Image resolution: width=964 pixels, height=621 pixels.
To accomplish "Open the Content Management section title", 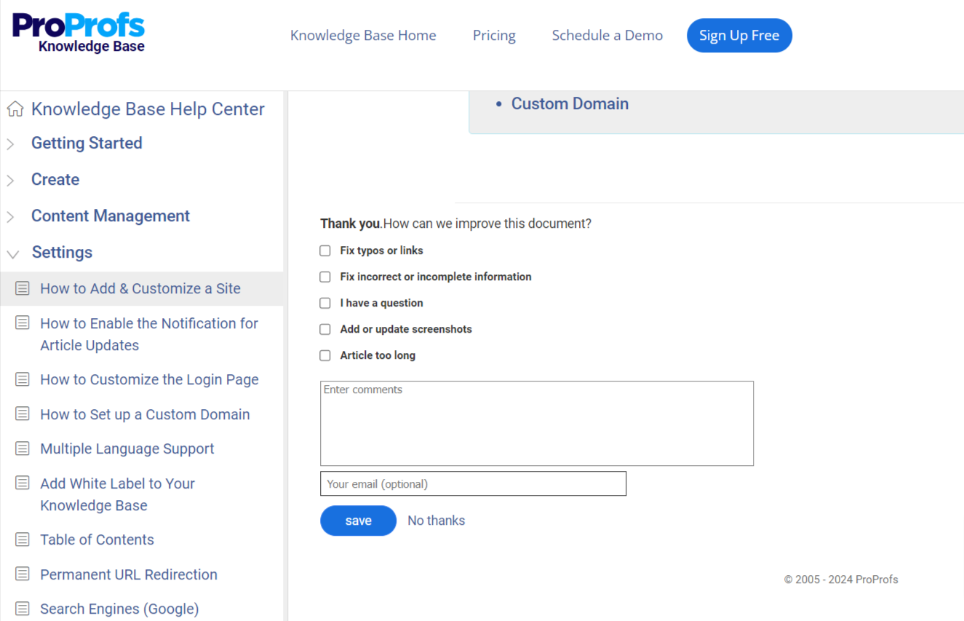I will [111, 215].
